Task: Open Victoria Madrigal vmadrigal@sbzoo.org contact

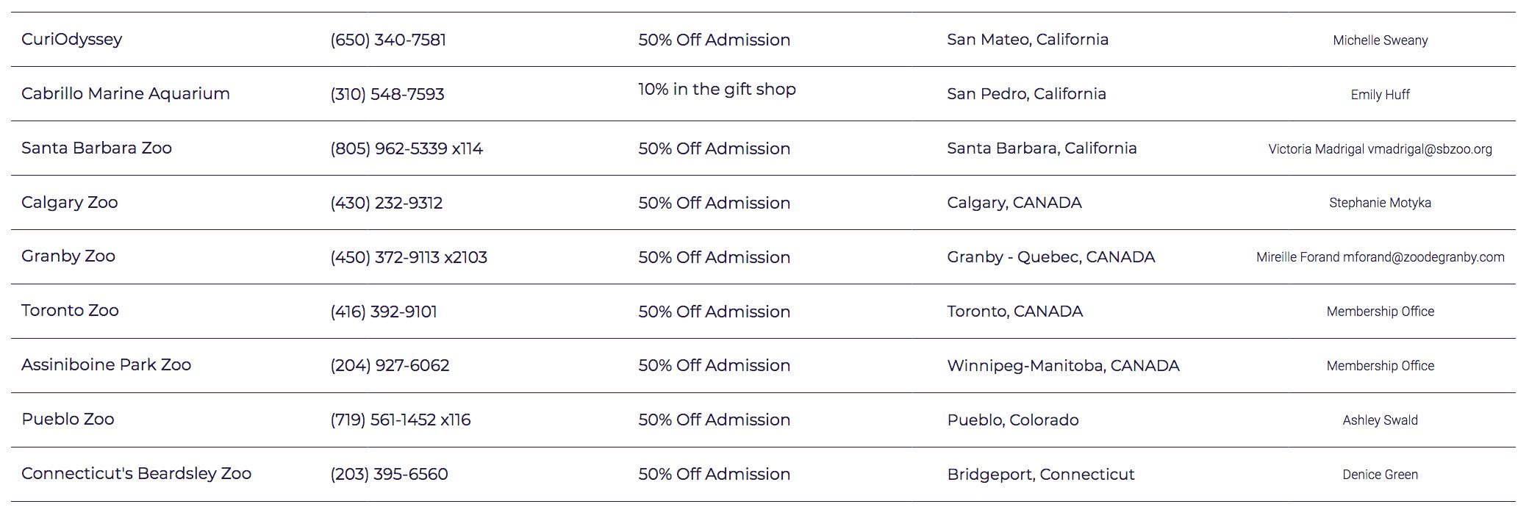Action: 1380,149
